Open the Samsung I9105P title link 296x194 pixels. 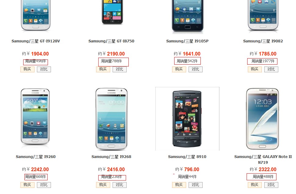pyautogui.click(x=187, y=41)
